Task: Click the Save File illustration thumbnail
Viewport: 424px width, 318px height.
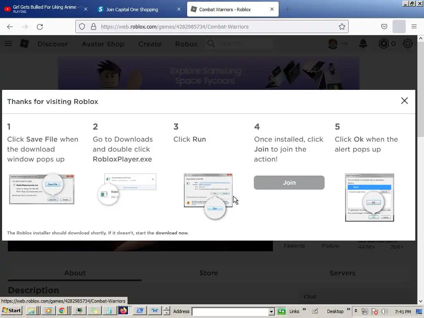Action: 42,189
